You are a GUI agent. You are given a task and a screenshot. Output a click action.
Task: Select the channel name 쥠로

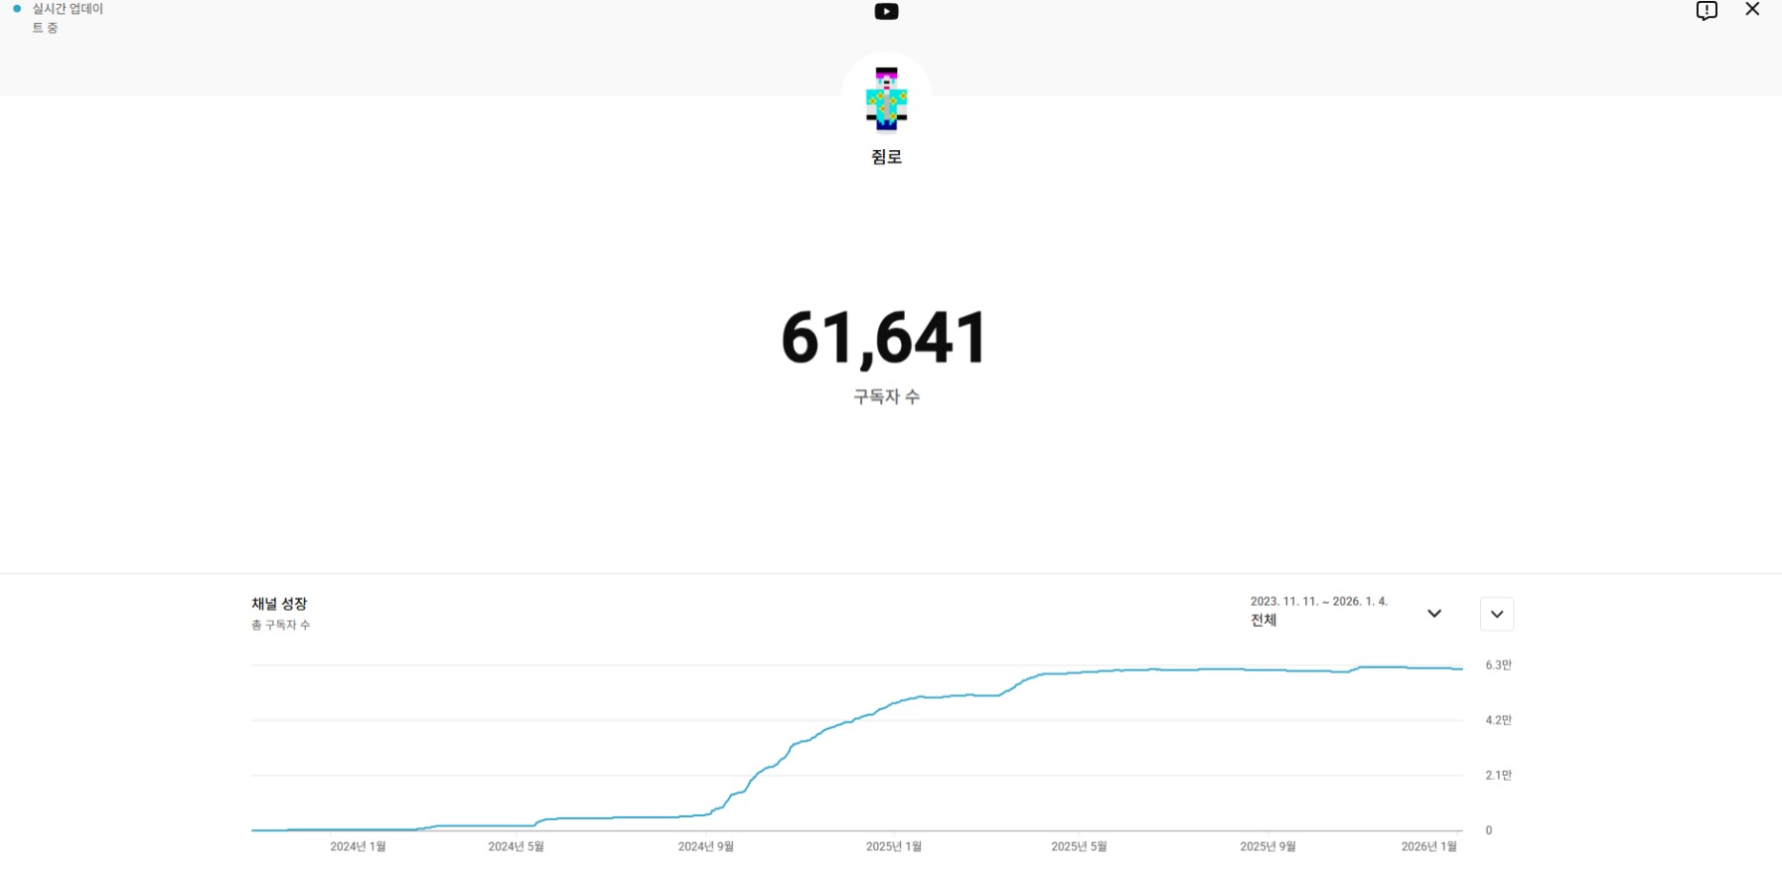pos(886,157)
